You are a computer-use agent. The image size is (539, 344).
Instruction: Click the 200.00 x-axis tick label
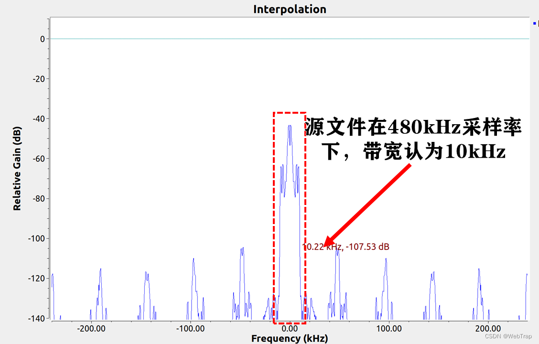[x=488, y=329]
